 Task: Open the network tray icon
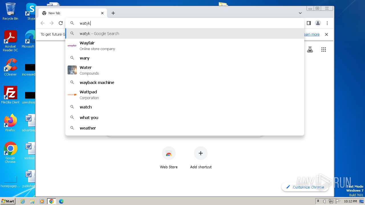(331, 201)
